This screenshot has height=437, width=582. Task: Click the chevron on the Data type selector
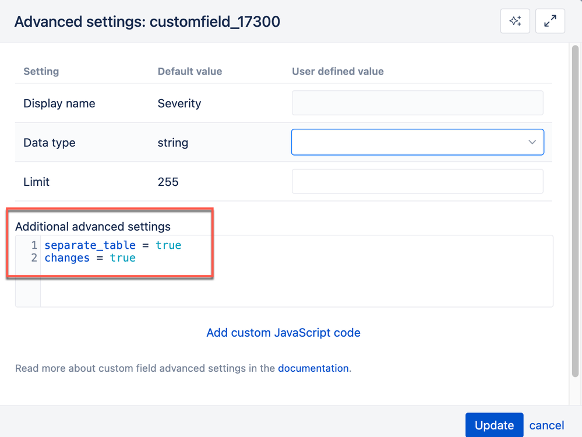pyautogui.click(x=532, y=142)
